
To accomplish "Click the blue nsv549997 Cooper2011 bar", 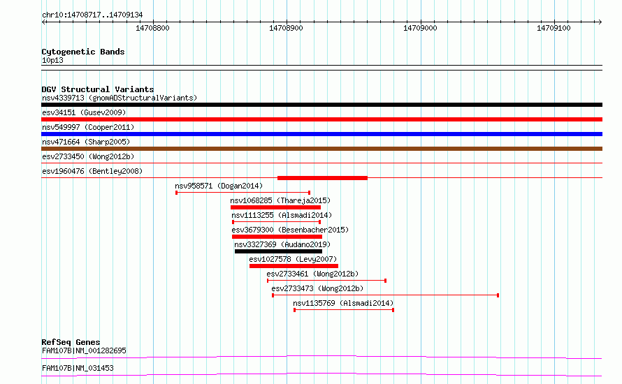I will (x=321, y=134).
